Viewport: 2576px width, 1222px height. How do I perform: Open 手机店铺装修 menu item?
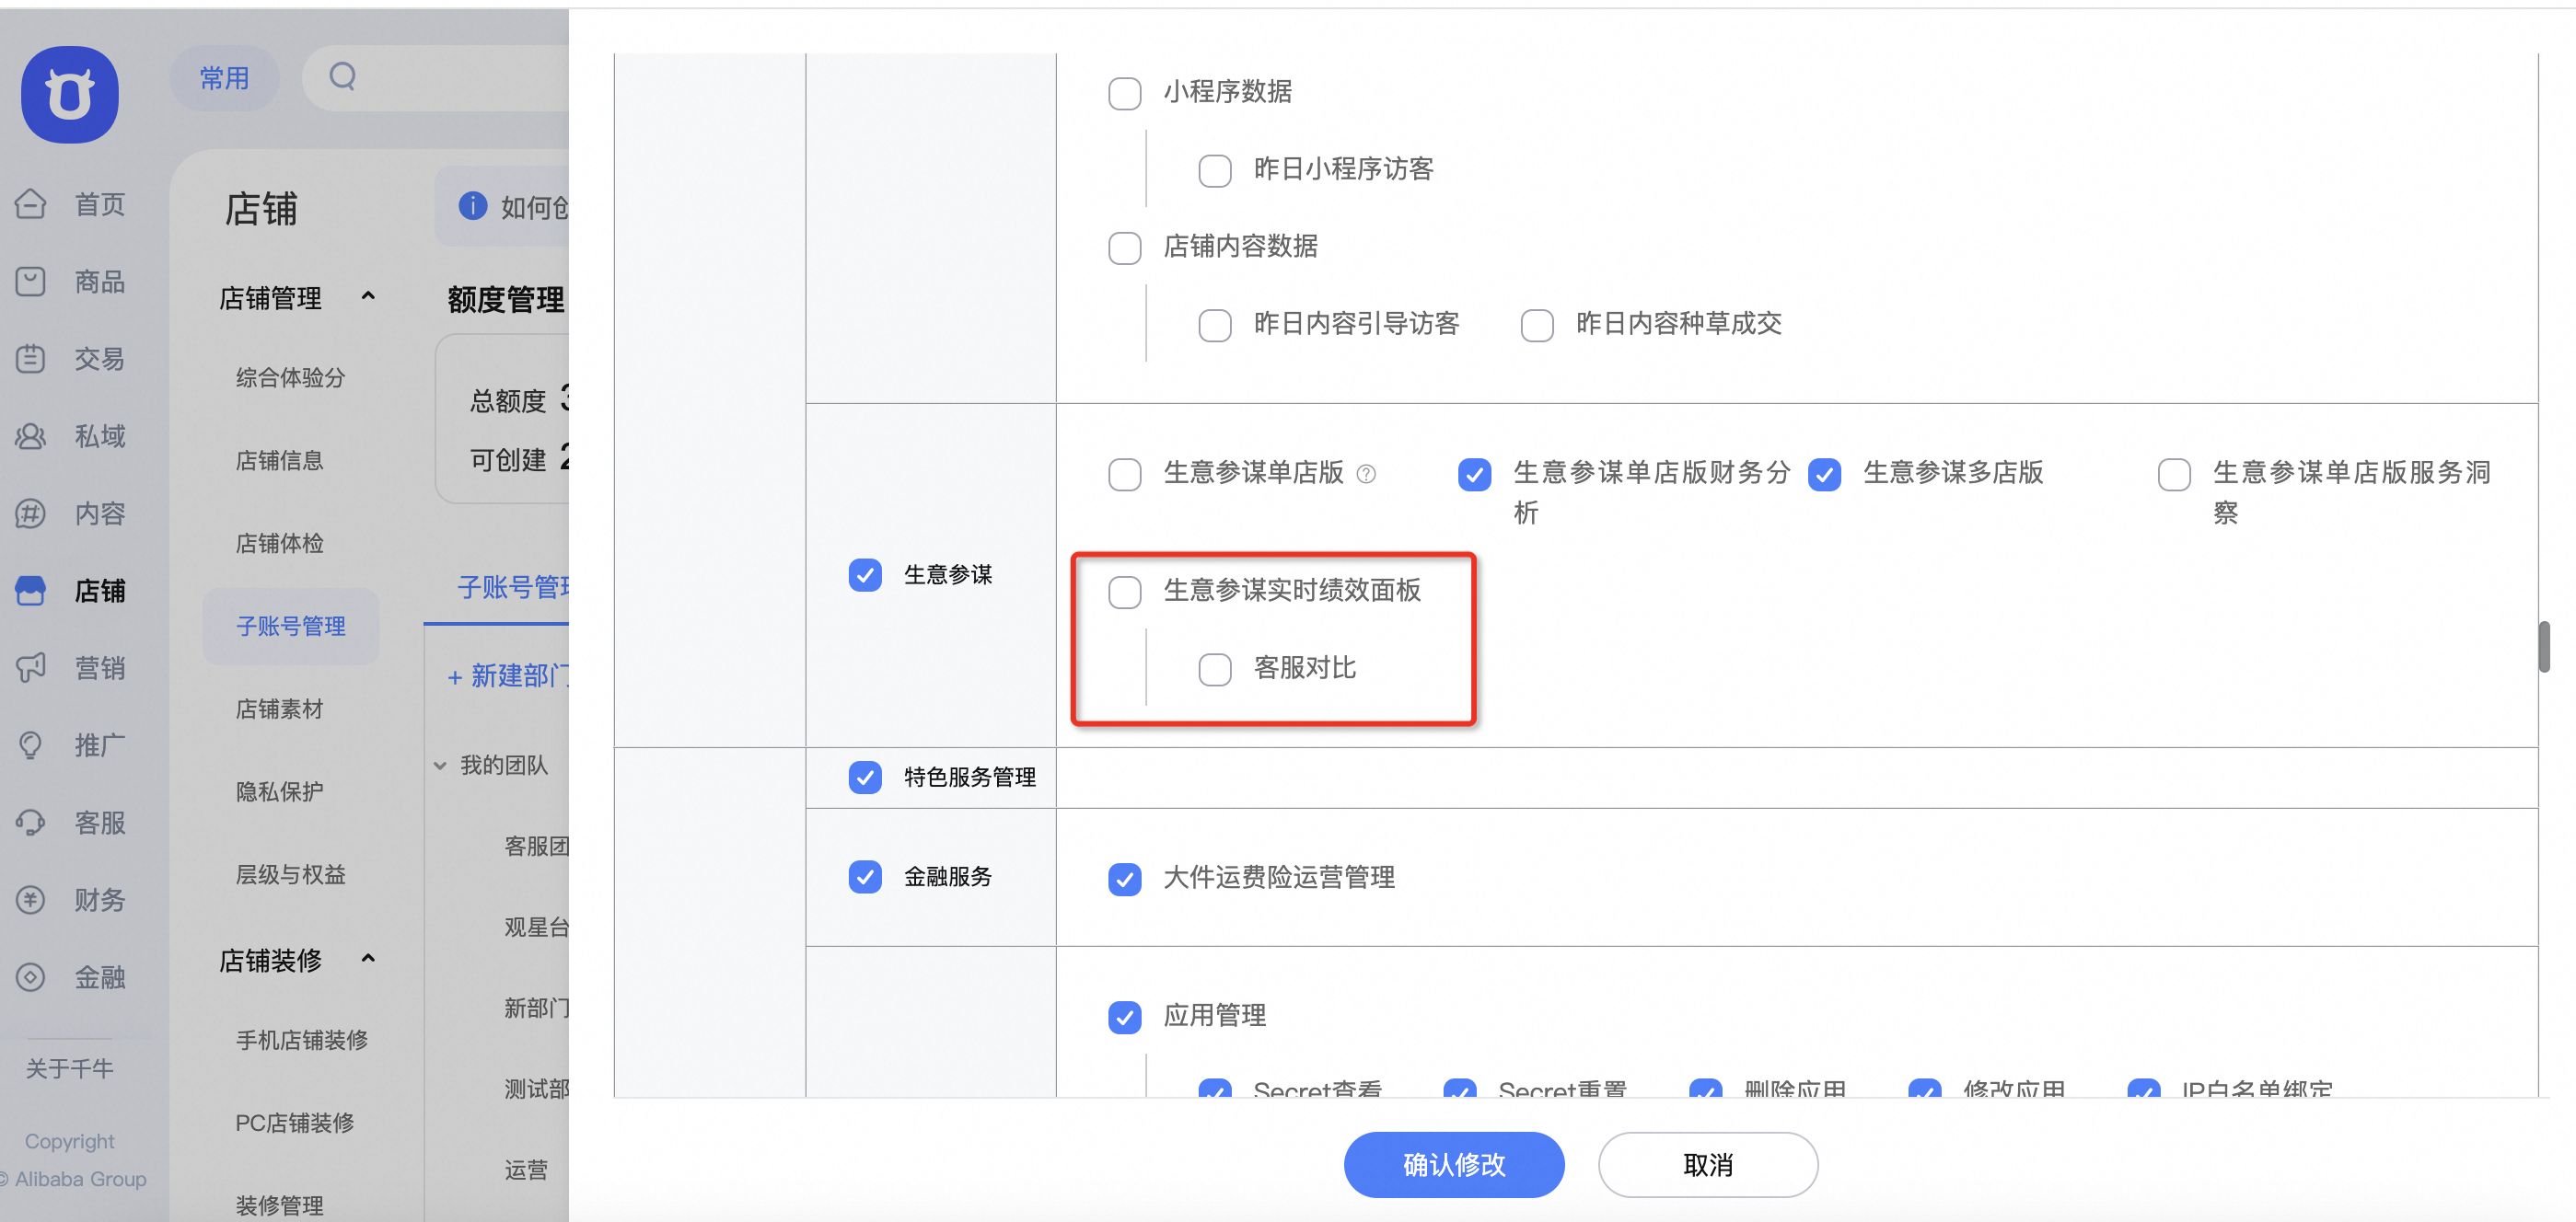click(301, 1040)
